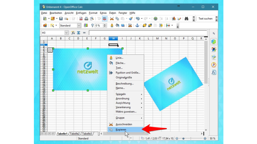Image resolution: width=257 pixels, height=144 pixels.
Task: Open the Einfügen menu
Action: coord(81,13)
